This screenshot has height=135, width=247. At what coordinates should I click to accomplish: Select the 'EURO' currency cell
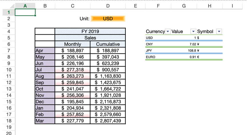158,57
